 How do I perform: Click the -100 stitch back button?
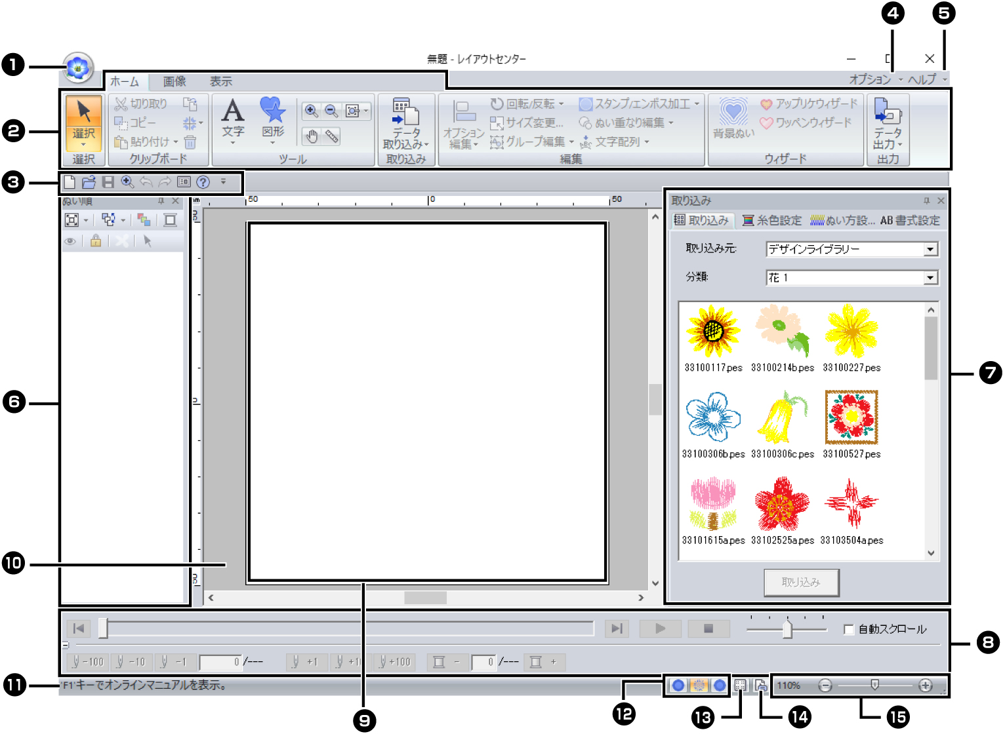pos(87,662)
